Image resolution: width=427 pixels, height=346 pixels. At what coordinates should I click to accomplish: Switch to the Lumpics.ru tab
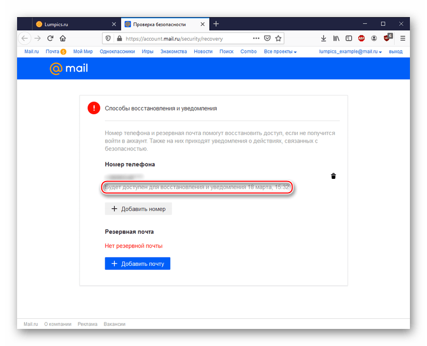pyautogui.click(x=76, y=24)
